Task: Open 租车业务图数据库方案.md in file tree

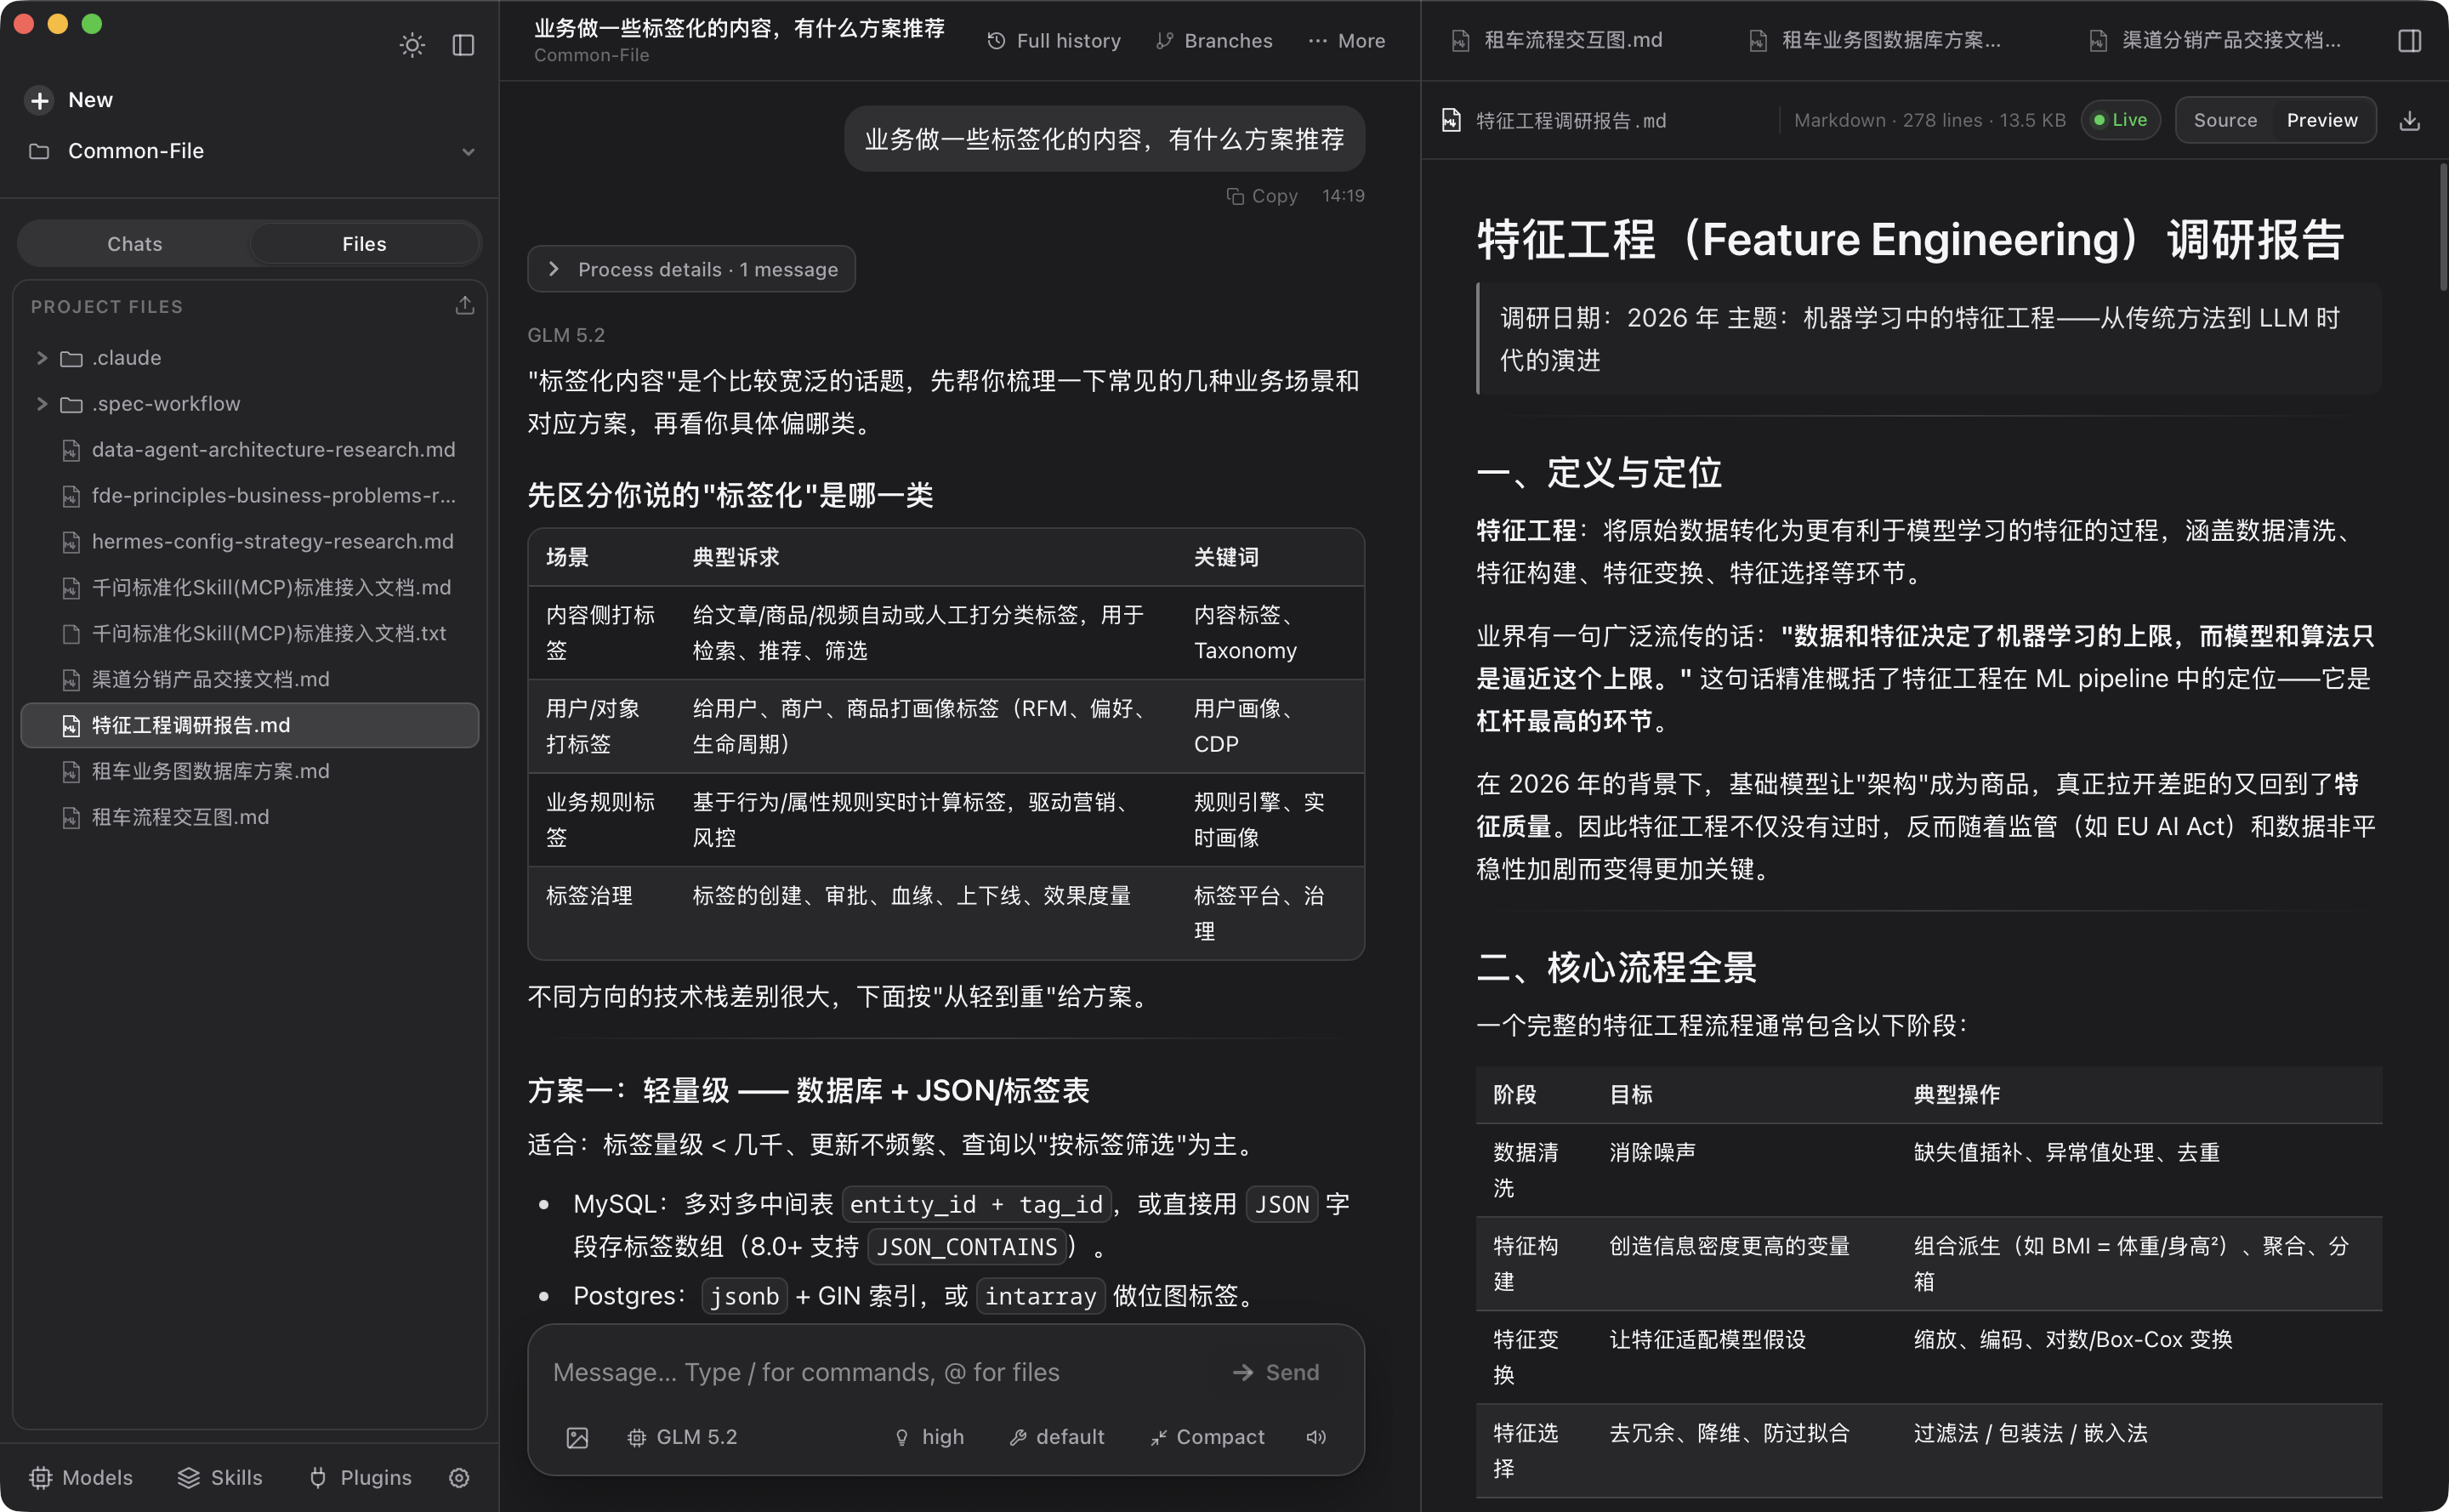Action: [x=250, y=772]
